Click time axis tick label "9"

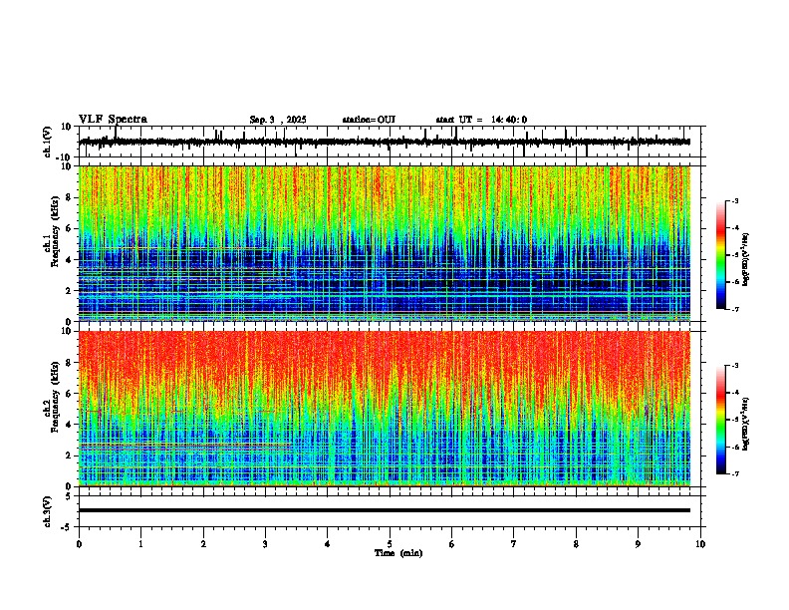(638, 544)
